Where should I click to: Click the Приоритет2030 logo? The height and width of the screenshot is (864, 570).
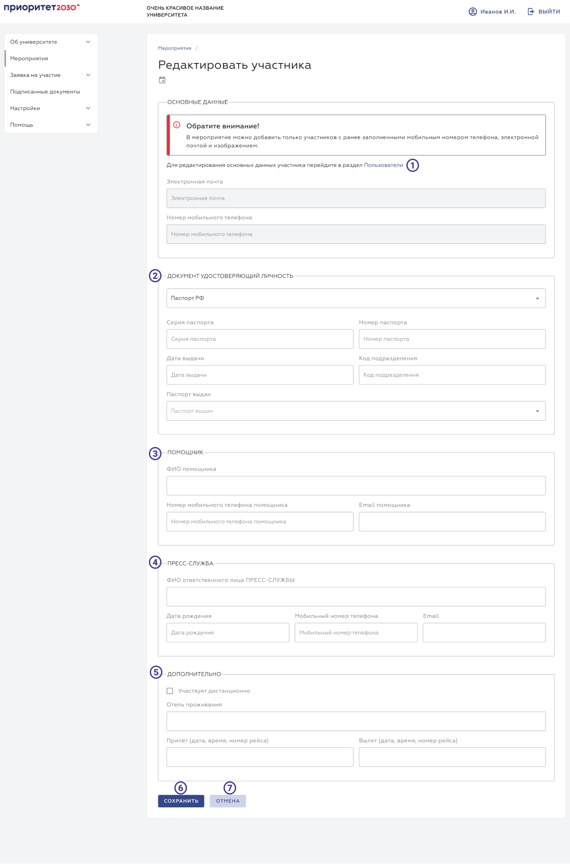[42, 8]
